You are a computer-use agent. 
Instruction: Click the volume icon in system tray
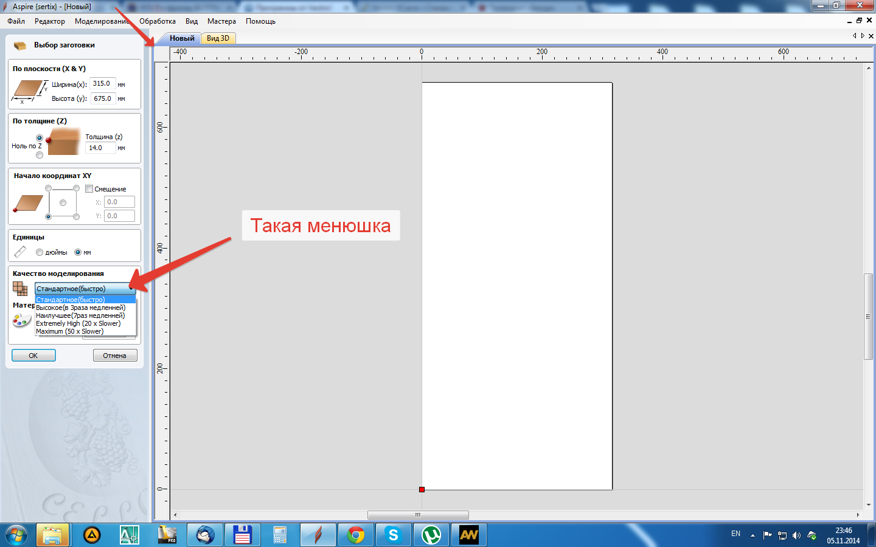click(x=797, y=535)
